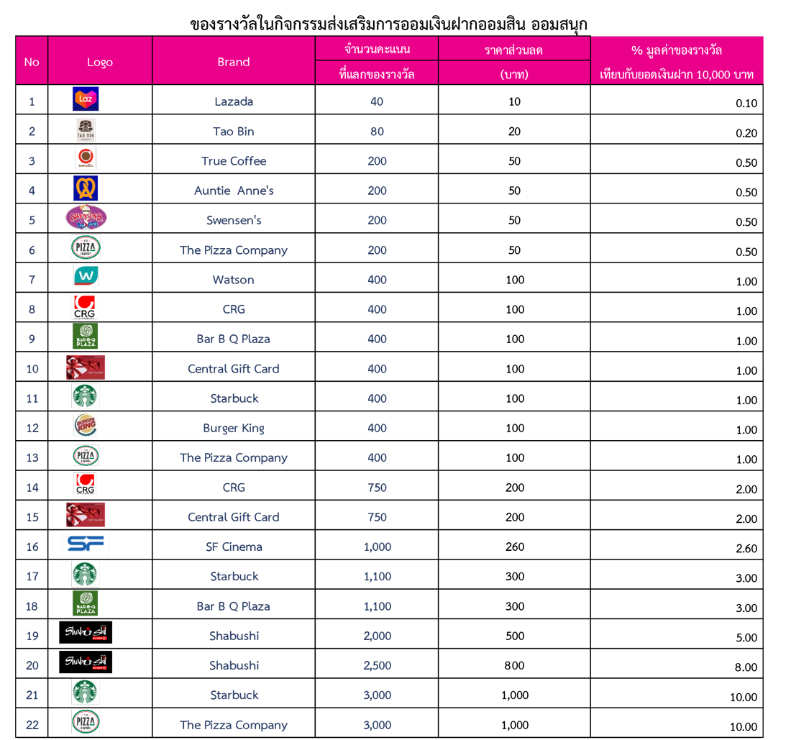
Task: Click the table title 'ของรางวัลในกิจกรรม...'
Action: point(389,24)
